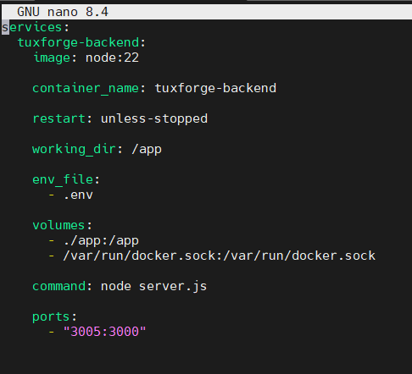The height and width of the screenshot is (374, 412).
Task: Place cursor on 'services:' key
Action: (x=36, y=27)
